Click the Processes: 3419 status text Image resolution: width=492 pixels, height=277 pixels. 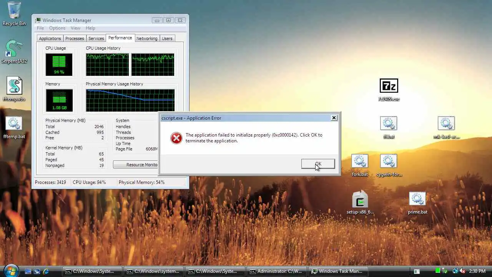pos(51,182)
